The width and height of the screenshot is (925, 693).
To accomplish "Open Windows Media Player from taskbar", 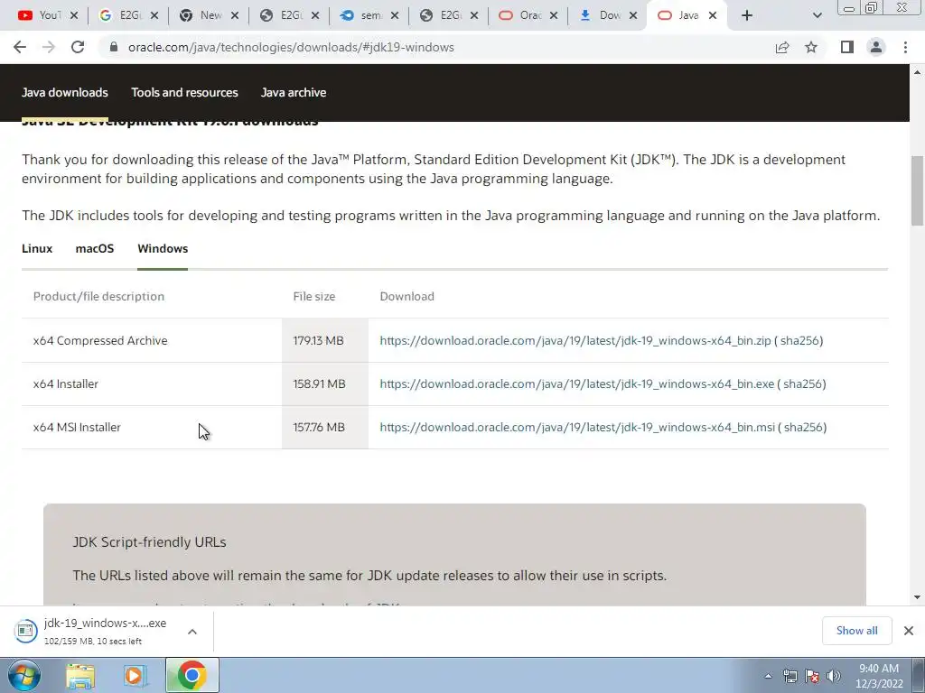I will pyautogui.click(x=135, y=675).
